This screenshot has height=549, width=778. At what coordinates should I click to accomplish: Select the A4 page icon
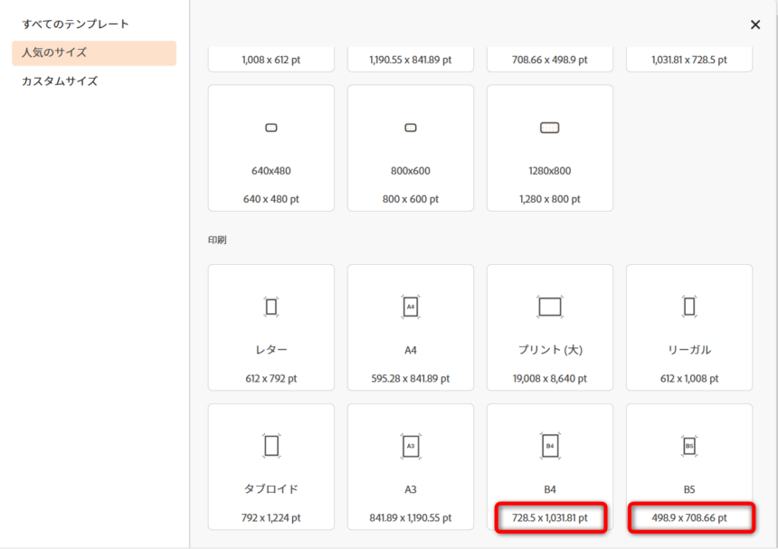410,308
